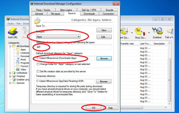Switch to the Dial Up / VPN tab
Viewport: 179px width, 113px height.
[89, 10]
